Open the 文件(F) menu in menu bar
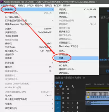Screen dimensions: 109x112 pyautogui.click(x=4, y=6)
